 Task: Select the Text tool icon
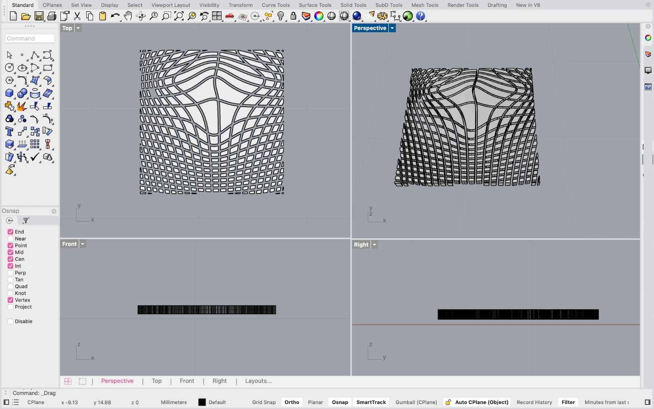[9, 131]
